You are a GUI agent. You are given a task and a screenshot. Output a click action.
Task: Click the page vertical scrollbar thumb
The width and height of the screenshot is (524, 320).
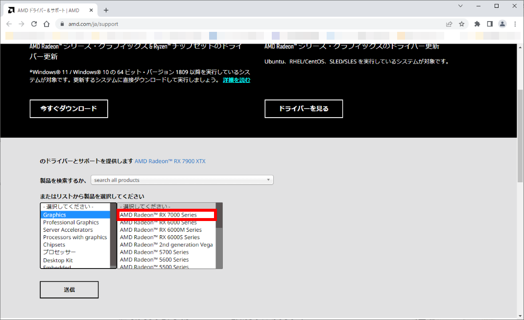tap(520, 135)
